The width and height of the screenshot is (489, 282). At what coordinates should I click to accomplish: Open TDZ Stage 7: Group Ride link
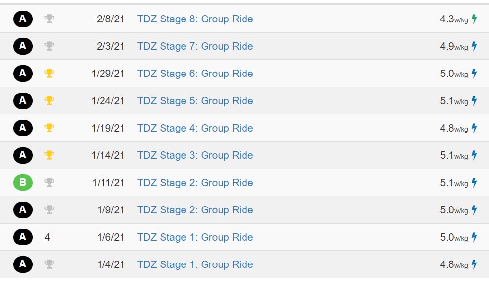[195, 46]
